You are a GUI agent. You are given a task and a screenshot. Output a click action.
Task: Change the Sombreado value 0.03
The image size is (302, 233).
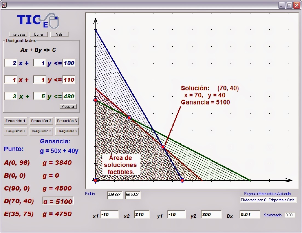[x=290, y=215]
